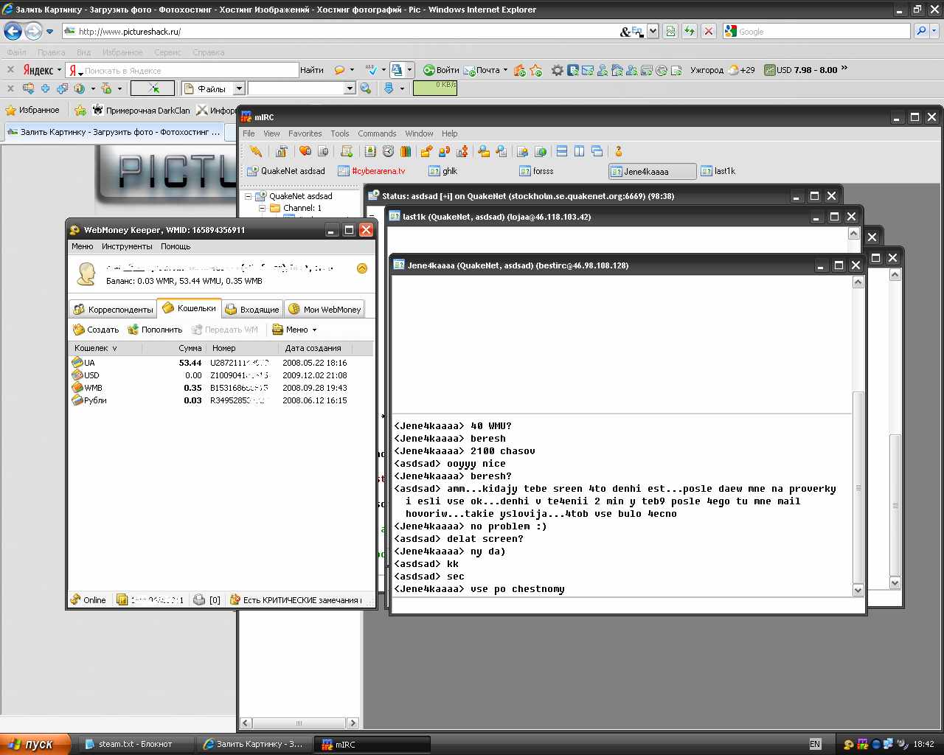Click the WebMoney status bar messages icon

199,599
